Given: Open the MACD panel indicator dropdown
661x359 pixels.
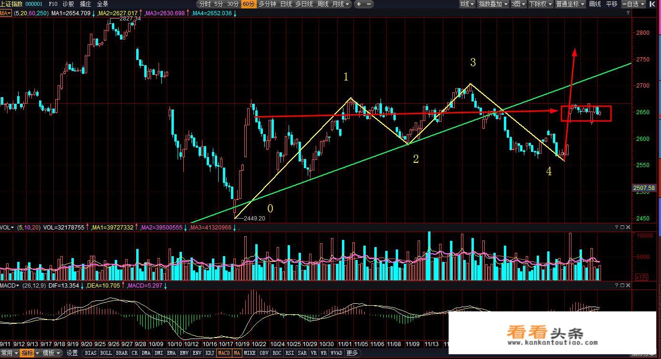Looking at the screenshot, I should point(10,285).
